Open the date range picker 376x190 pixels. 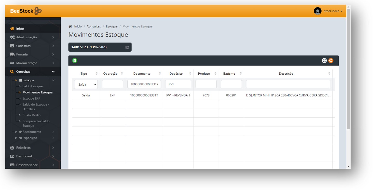(x=100, y=47)
